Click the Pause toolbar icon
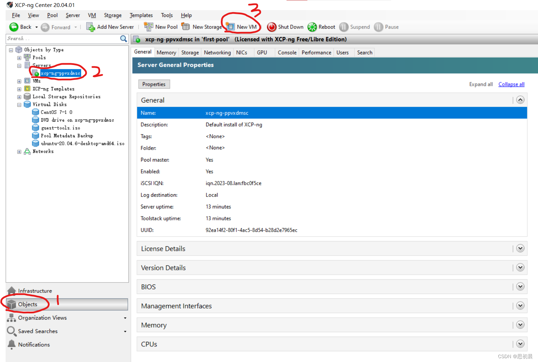Image resolution: width=538 pixels, height=362 pixels. 379,27
